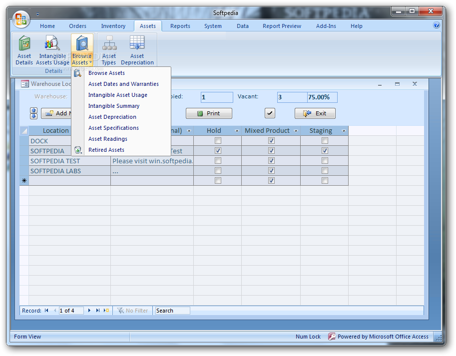Click the SOFTPEDIA LABS location cell
The height and width of the screenshot is (356, 456).
pyautogui.click(x=69, y=171)
